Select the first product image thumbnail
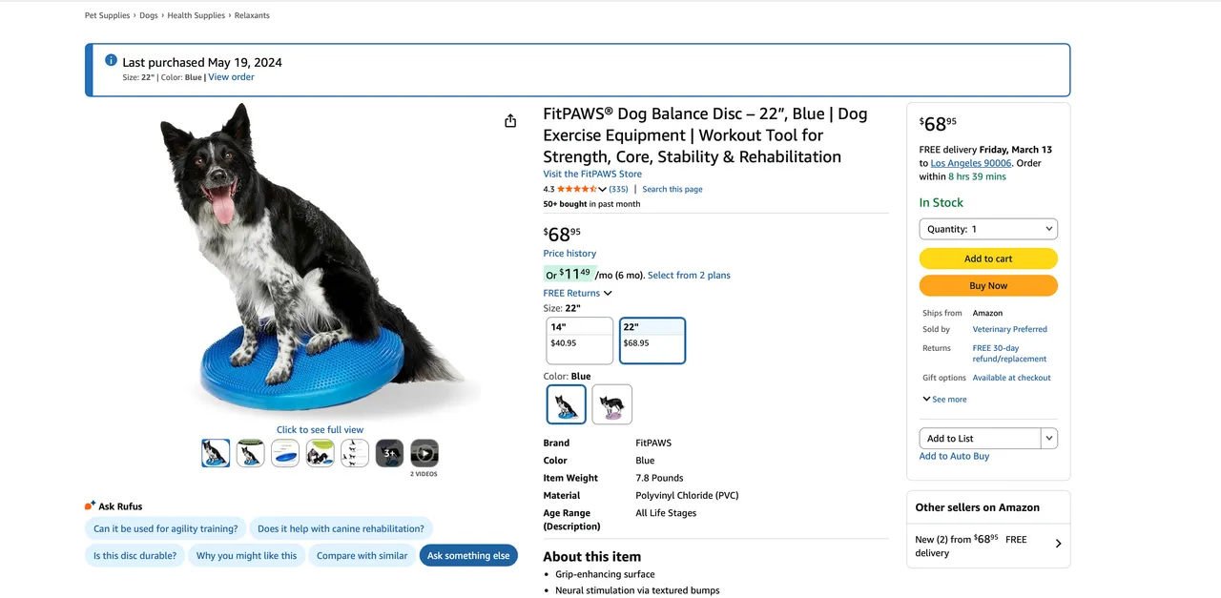 216,453
